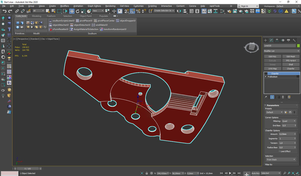
Task: Click the ViewCube in the viewport
Action: pyautogui.click(x=252, y=47)
